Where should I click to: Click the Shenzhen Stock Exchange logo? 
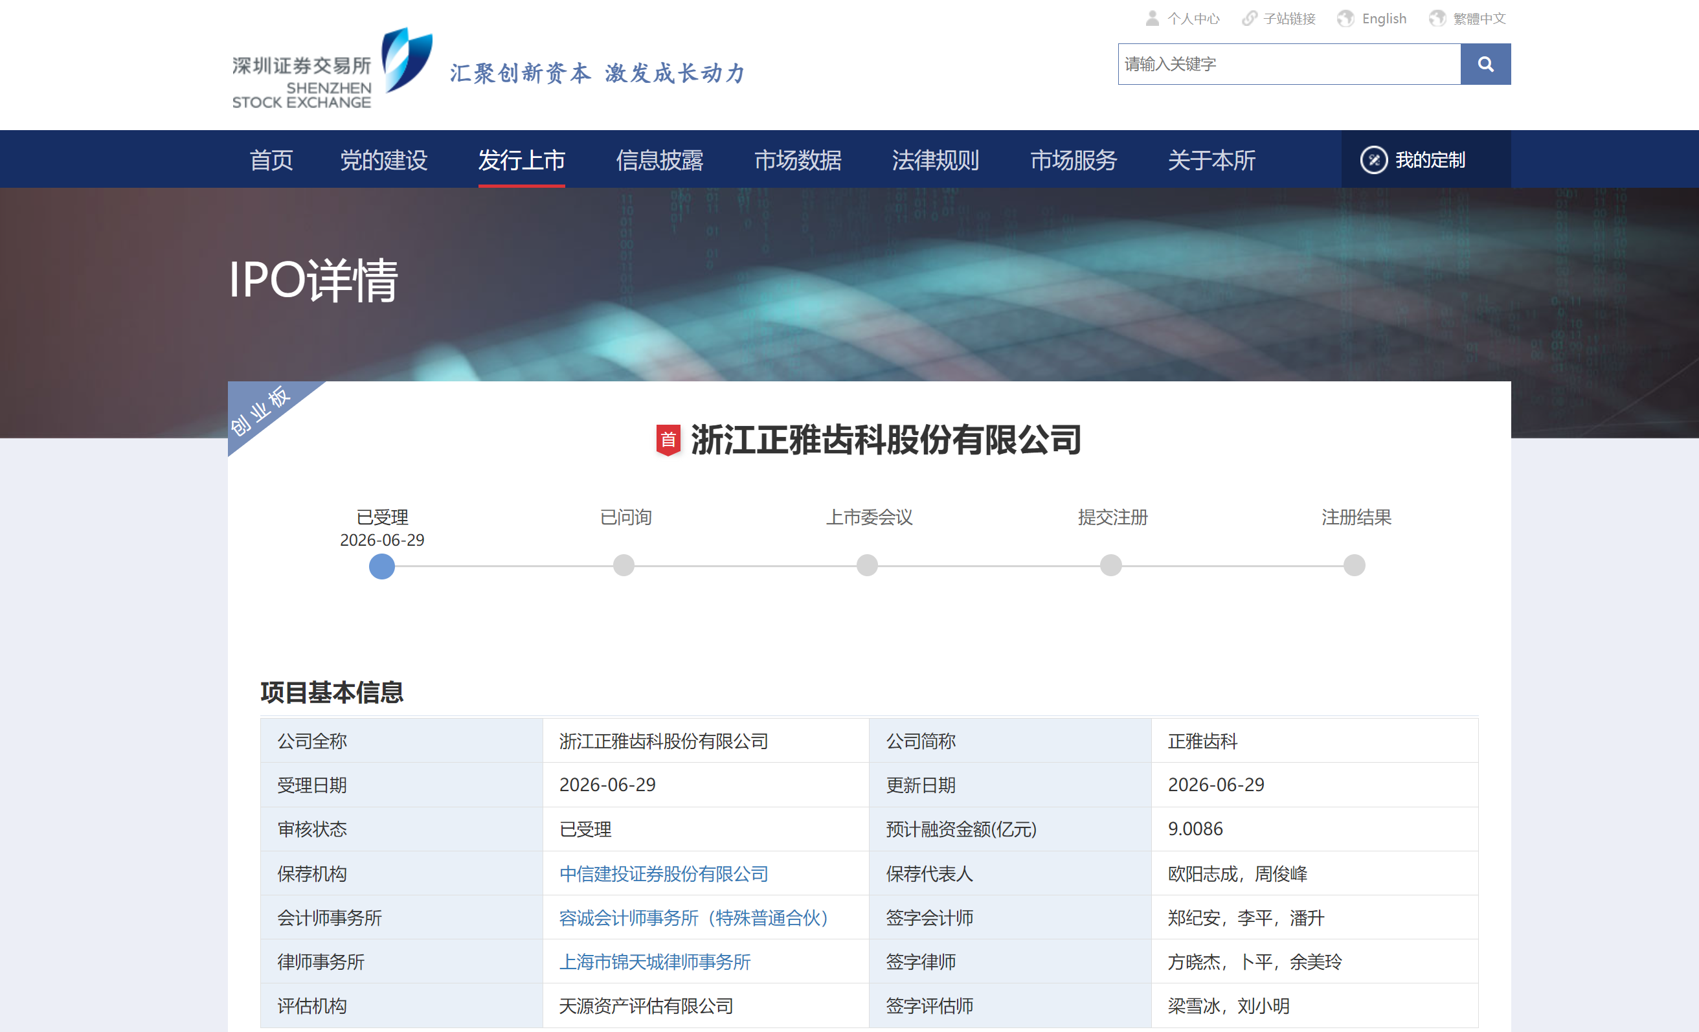click(333, 69)
